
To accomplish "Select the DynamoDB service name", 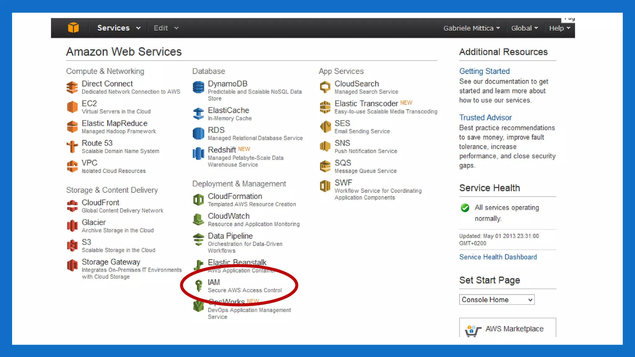I will click(228, 84).
